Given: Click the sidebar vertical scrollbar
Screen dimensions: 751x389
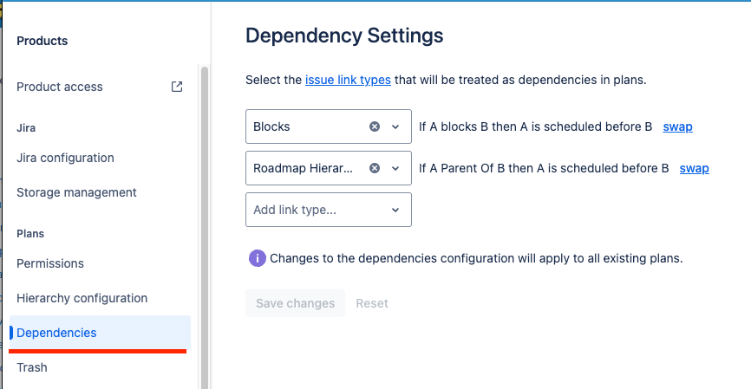Looking at the screenshot, I should coord(205,228).
